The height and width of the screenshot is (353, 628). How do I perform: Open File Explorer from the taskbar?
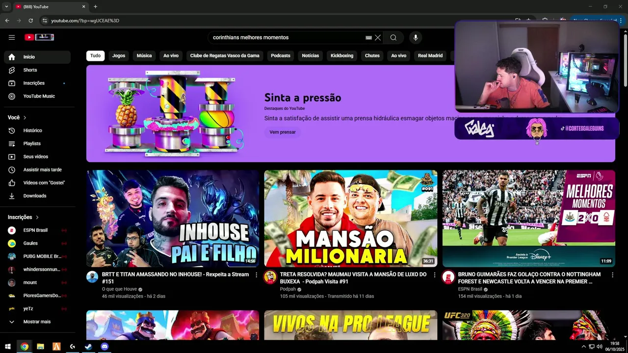point(40,346)
